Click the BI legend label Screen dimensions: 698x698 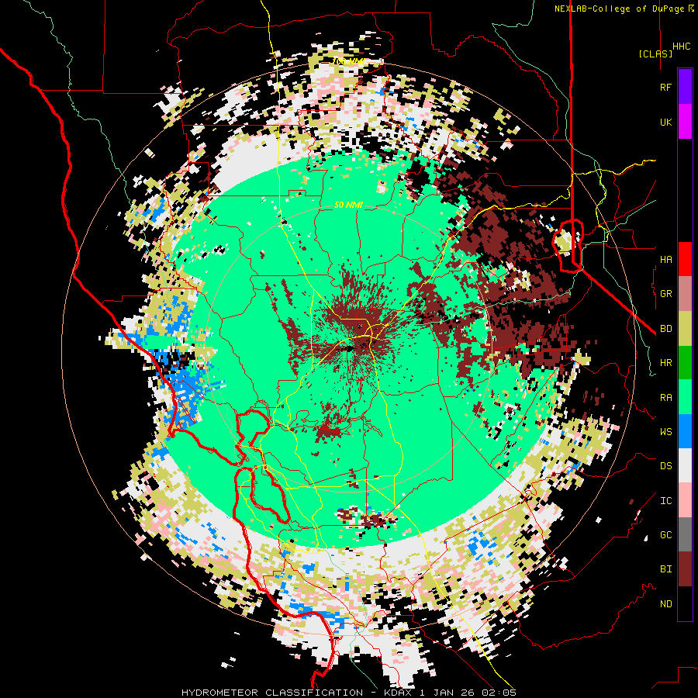665,569
